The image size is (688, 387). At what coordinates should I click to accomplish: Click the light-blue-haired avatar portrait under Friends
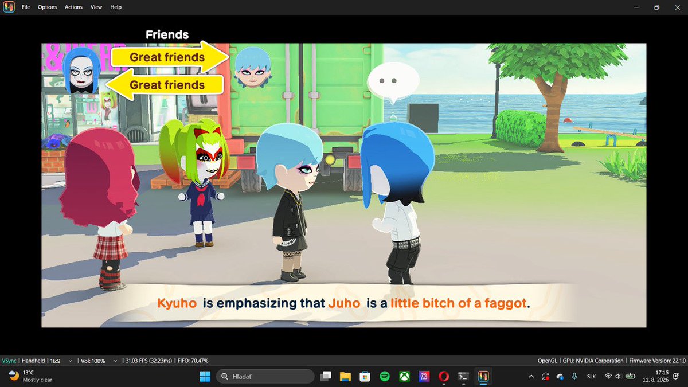coord(253,67)
